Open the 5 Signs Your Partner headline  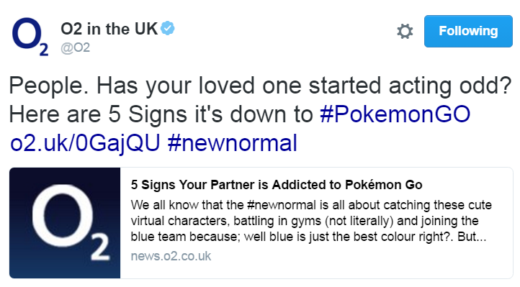[277, 185]
